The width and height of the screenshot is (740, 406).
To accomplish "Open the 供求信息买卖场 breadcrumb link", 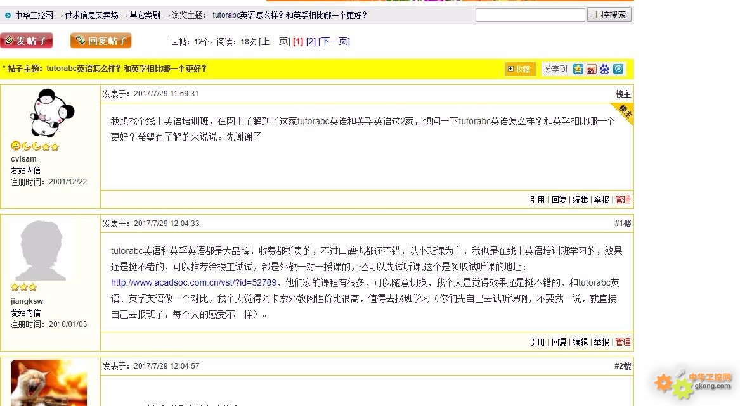I will (91, 16).
